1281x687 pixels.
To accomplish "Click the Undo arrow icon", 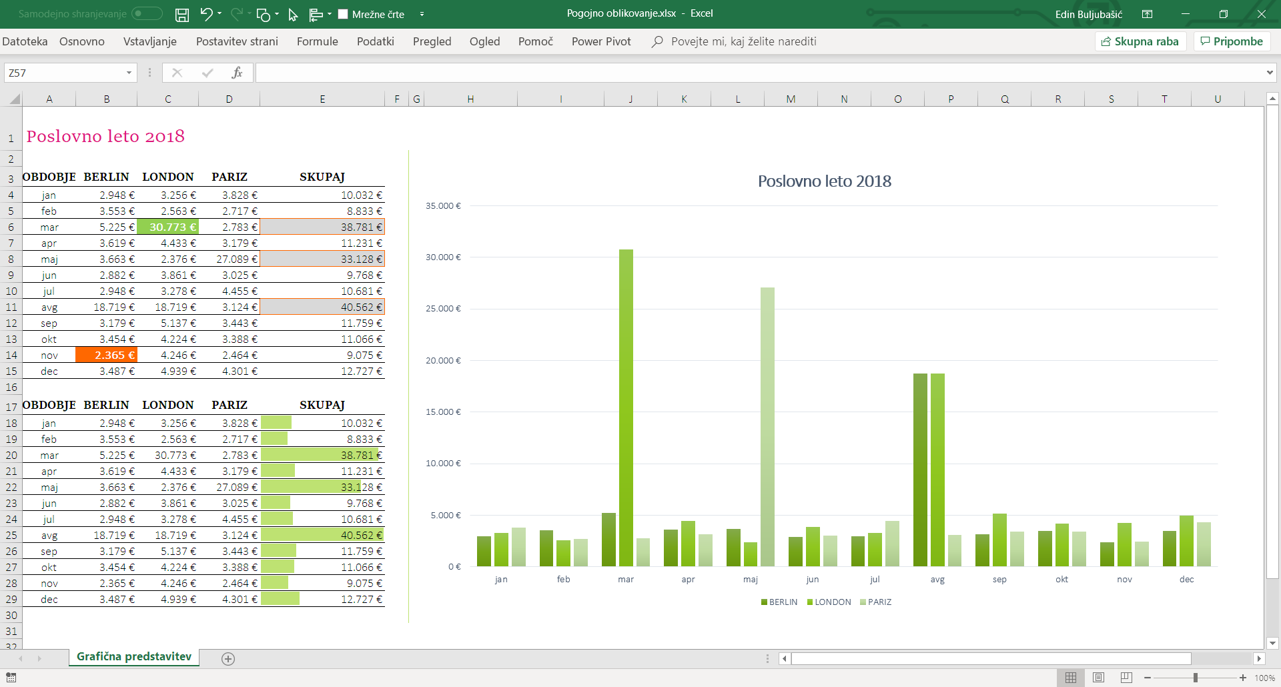I will pos(206,14).
